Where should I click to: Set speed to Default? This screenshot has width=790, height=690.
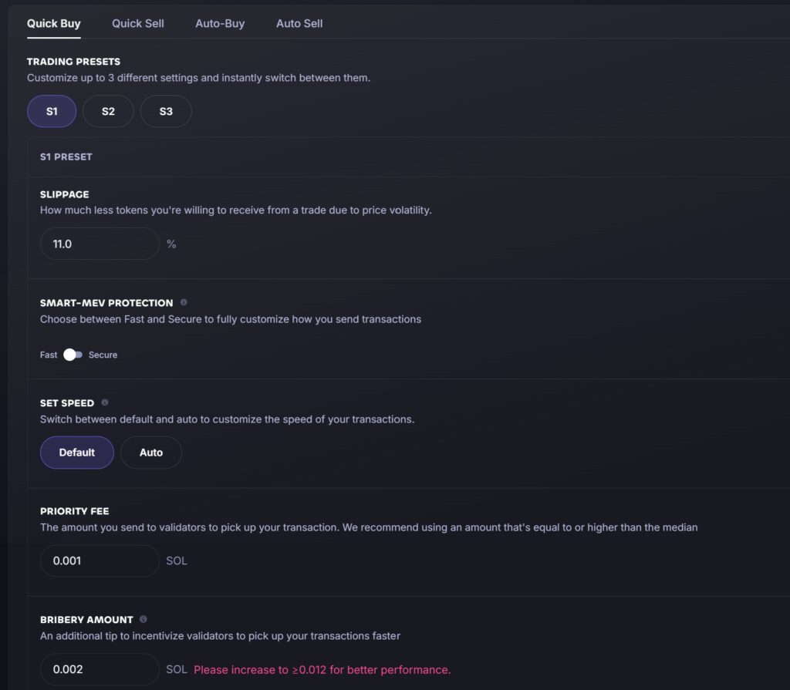(x=76, y=453)
